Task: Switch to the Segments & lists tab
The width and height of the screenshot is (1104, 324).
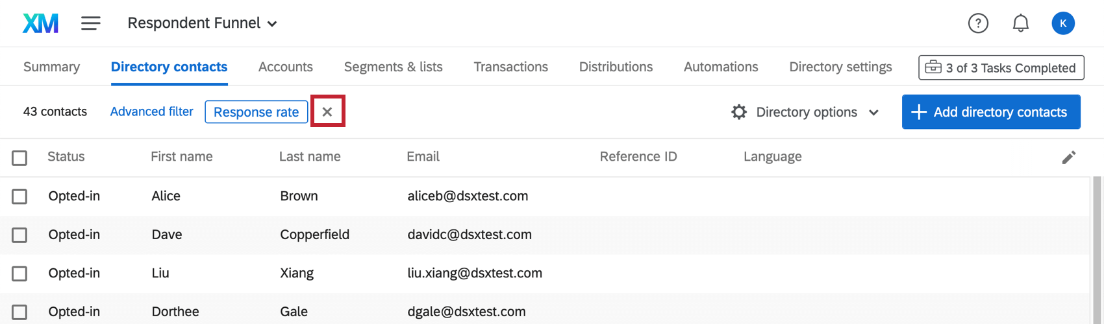Action: [x=393, y=67]
